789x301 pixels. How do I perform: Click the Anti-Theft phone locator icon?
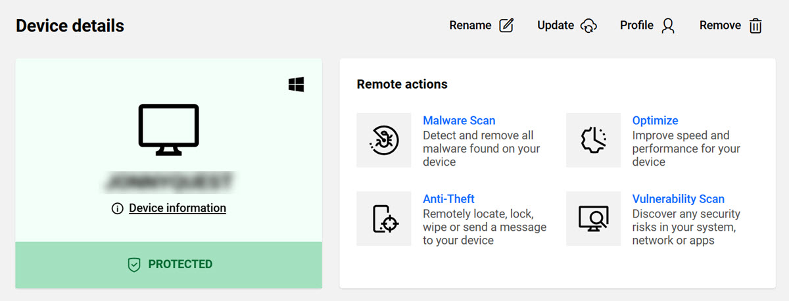pyautogui.click(x=383, y=219)
